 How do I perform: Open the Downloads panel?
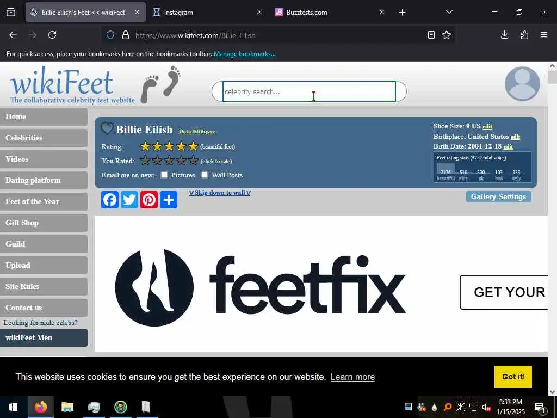click(x=504, y=35)
